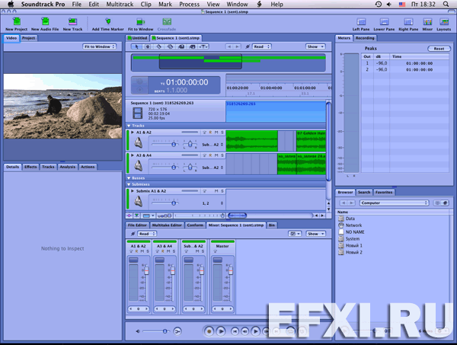Click the Submix A1 & A2 icon
This screenshot has width=457, height=345.
[139, 201]
